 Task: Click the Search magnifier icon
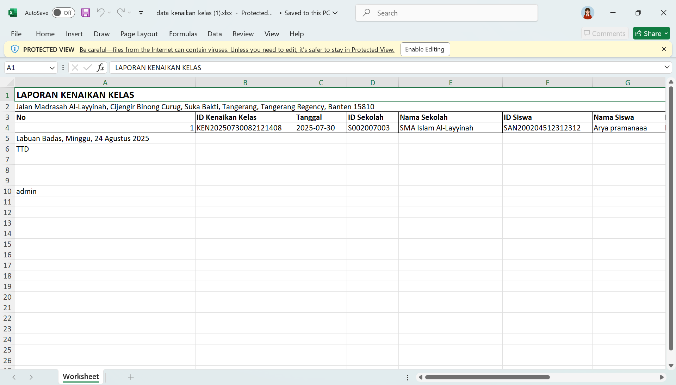pyautogui.click(x=366, y=13)
